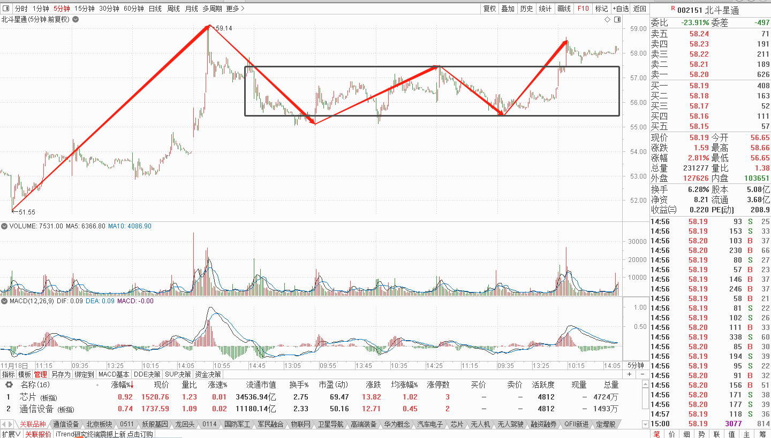Select the 60分钟 period
This screenshot has height=438, width=771.
point(134,9)
